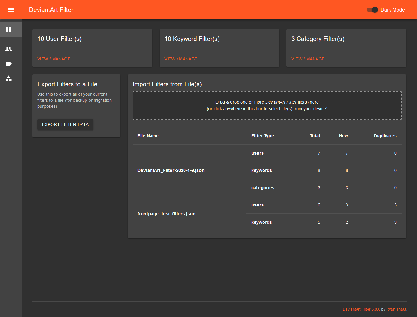The height and width of the screenshot is (317, 417).
Task: Click the users row with total 7
Action: tap(324, 153)
